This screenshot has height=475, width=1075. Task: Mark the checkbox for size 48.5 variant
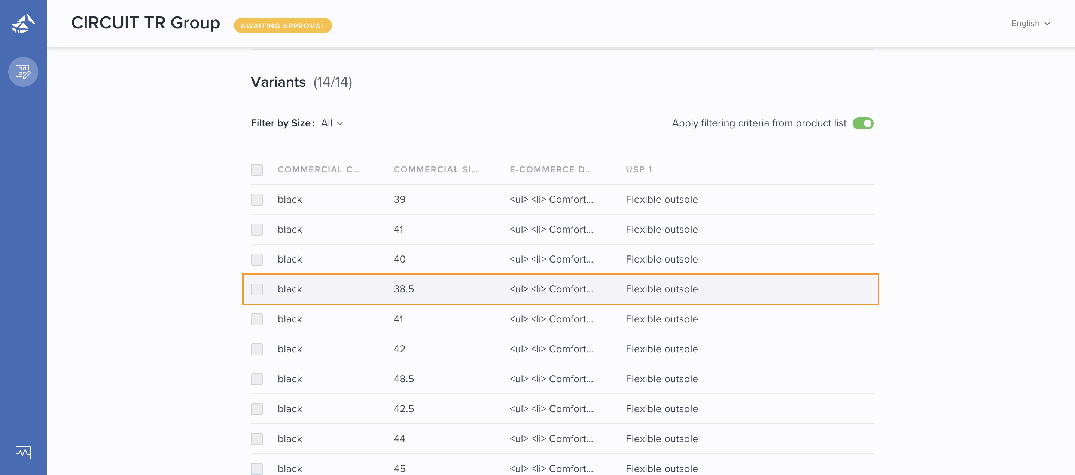(257, 379)
